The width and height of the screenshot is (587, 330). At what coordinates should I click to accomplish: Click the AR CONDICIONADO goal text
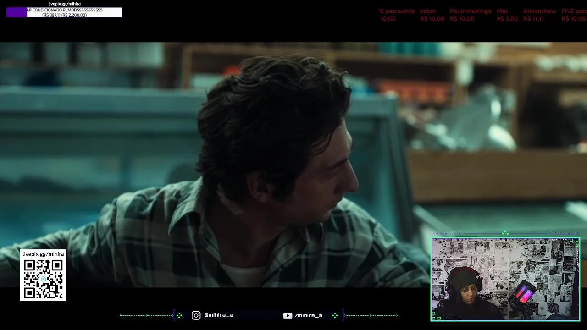pyautogui.click(x=65, y=10)
